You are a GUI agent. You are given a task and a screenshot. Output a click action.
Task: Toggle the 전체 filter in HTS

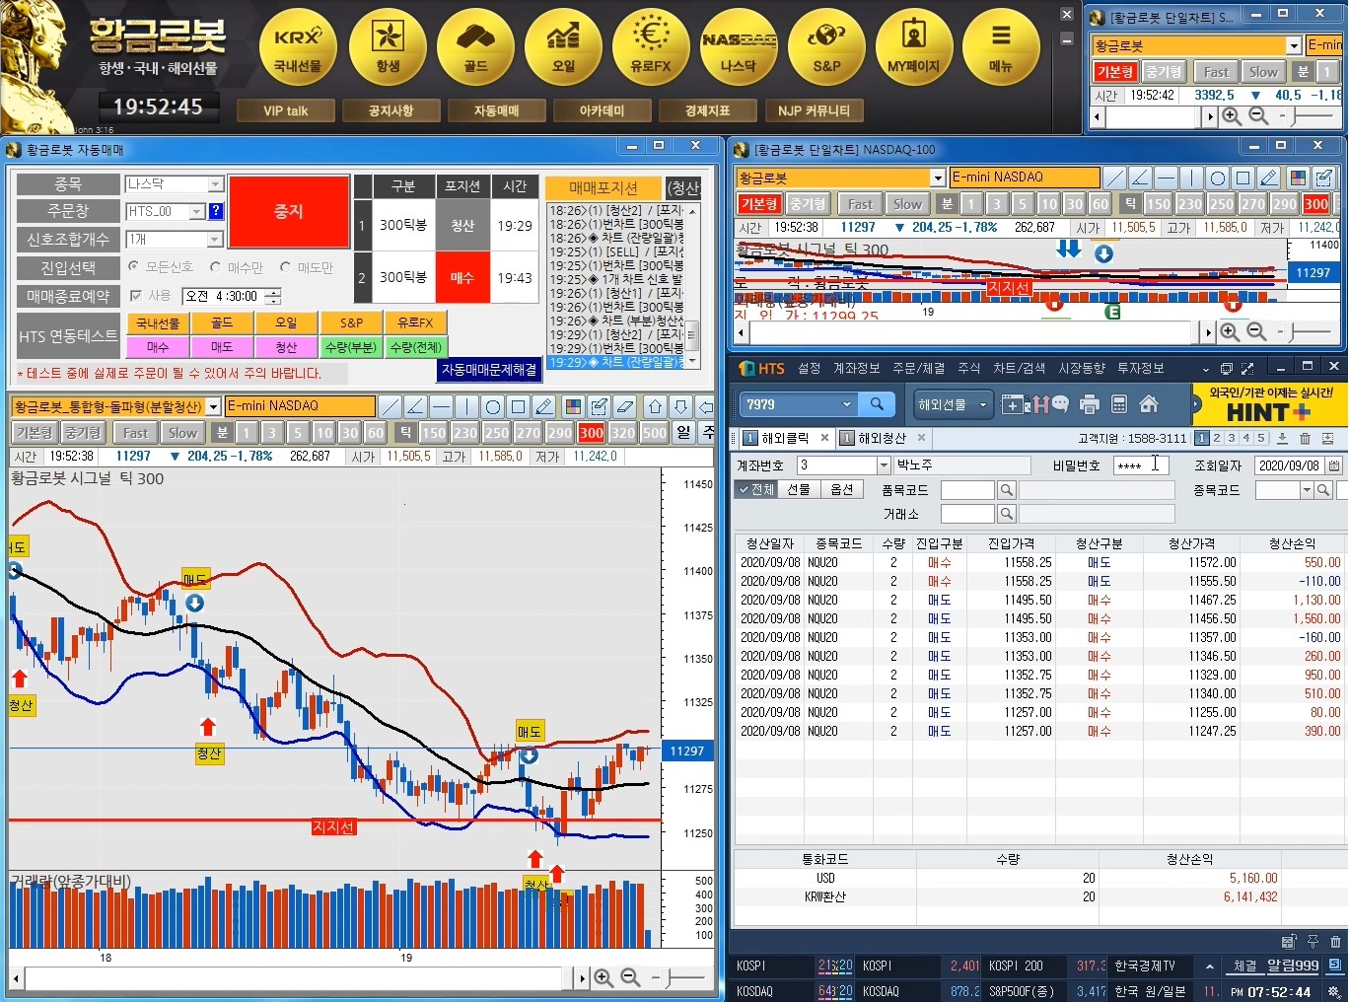[756, 489]
